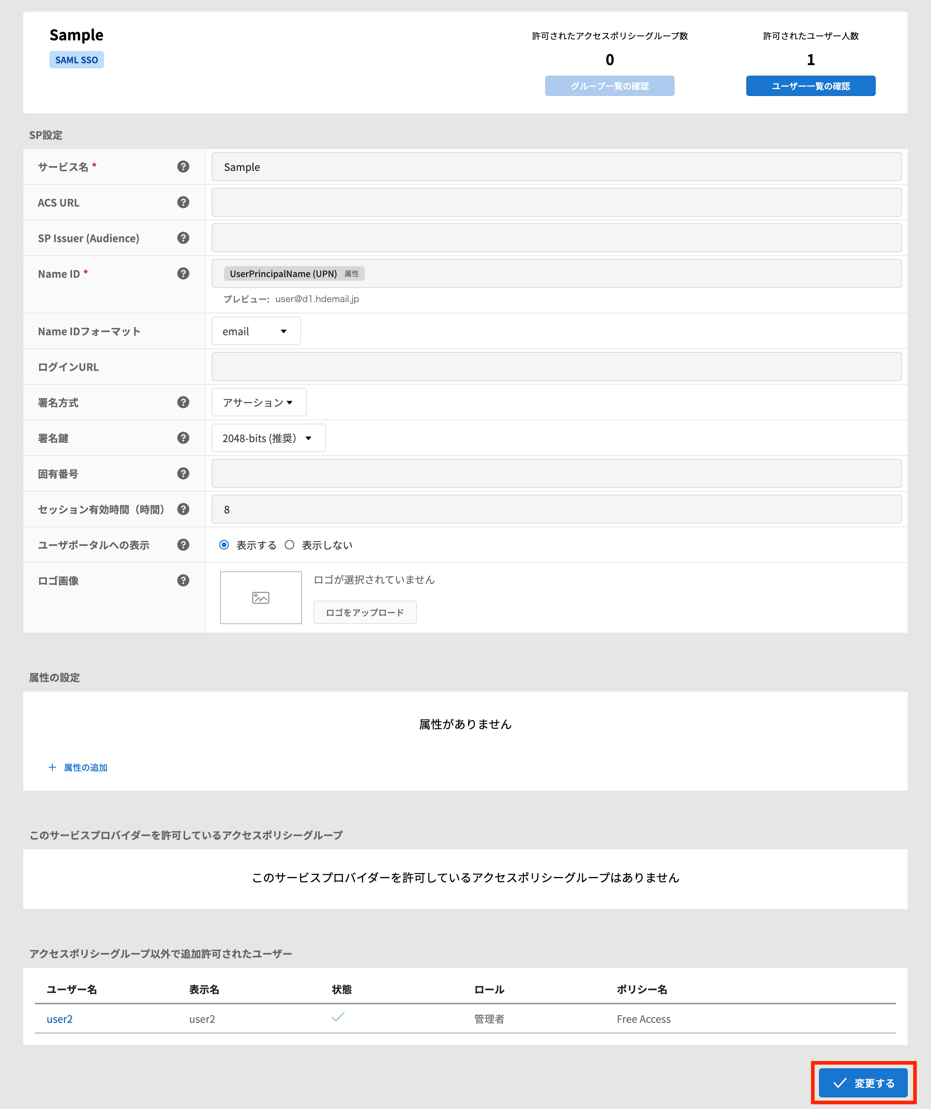Open help for 署名方式

183,403
